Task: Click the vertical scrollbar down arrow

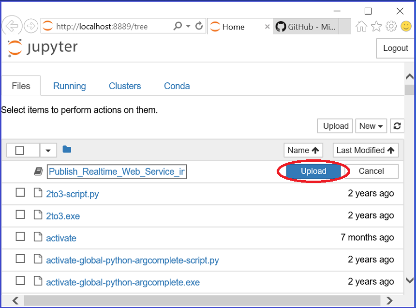Action: [x=410, y=280]
